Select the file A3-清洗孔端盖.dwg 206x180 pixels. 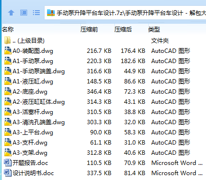tap(39, 122)
